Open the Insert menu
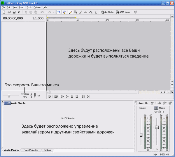 point(22,7)
